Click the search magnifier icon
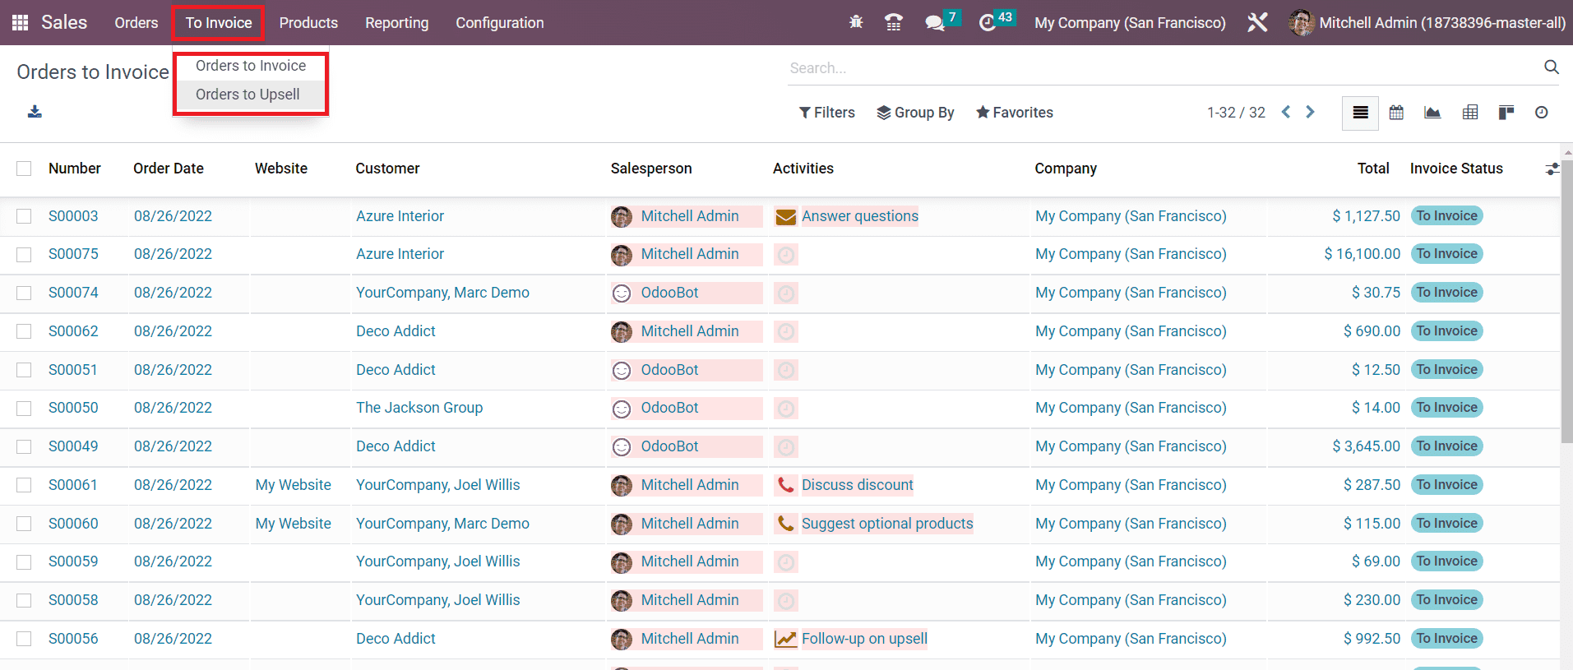Viewport: 1573px width, 670px height. [x=1551, y=67]
